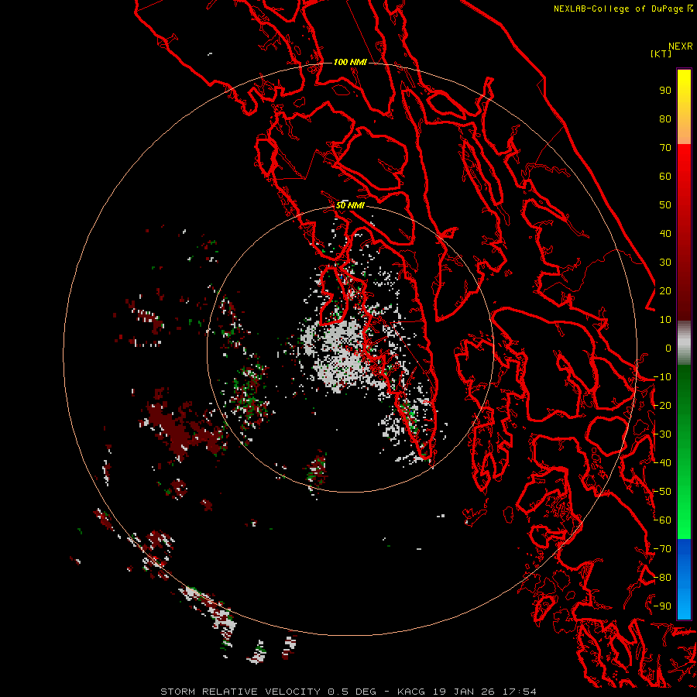Click the STORM RELATIVE VELOCITY product title
Image resolution: width=697 pixels, height=697 pixels.
240,692
